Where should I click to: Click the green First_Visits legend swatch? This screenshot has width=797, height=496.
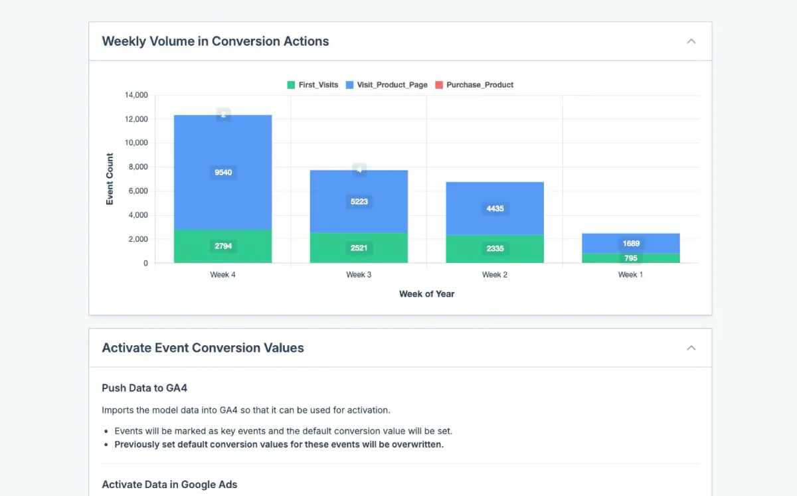tap(291, 85)
